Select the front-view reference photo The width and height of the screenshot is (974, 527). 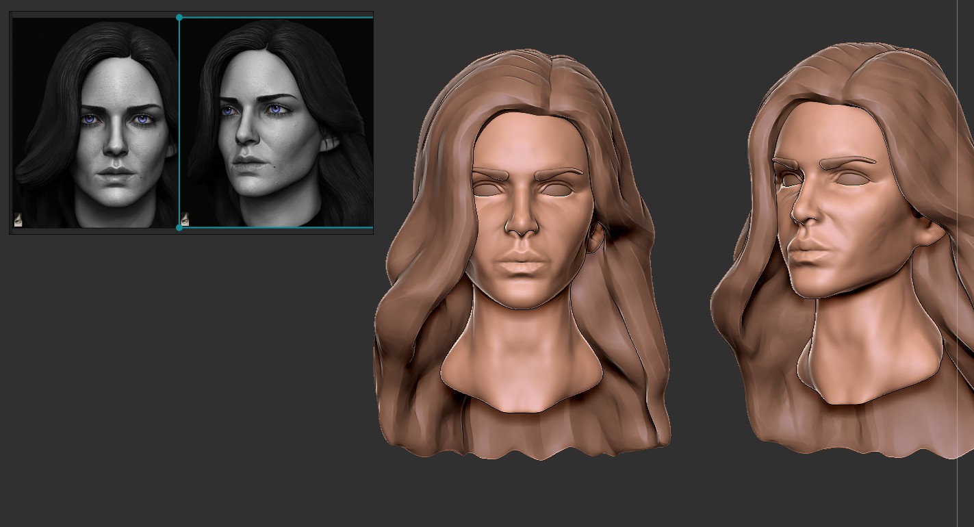(95, 123)
